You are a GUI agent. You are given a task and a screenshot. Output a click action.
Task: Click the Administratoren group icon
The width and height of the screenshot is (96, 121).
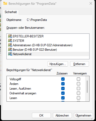(10, 45)
